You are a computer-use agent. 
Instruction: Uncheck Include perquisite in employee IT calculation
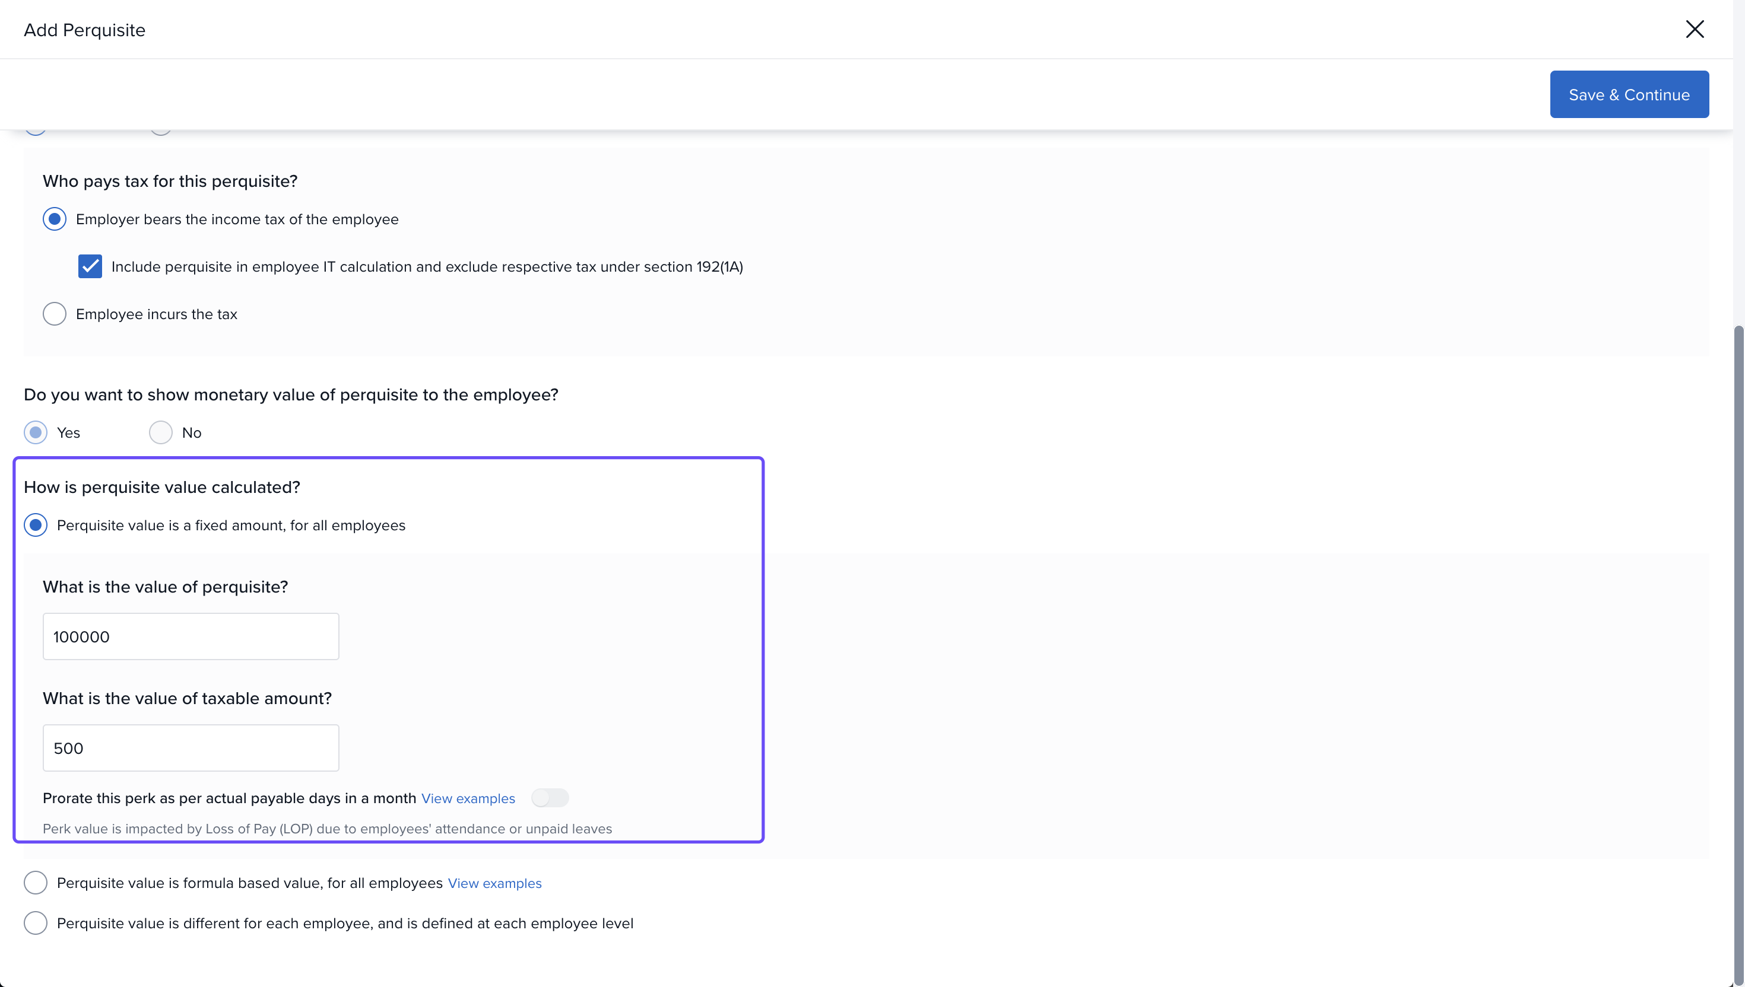[90, 266]
